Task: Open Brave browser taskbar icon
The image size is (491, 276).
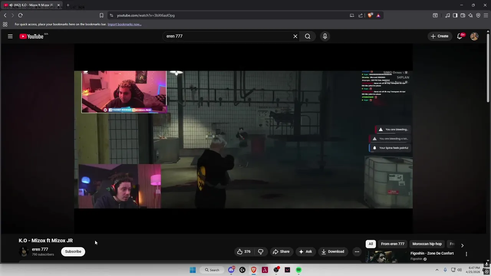Action: click(254, 270)
